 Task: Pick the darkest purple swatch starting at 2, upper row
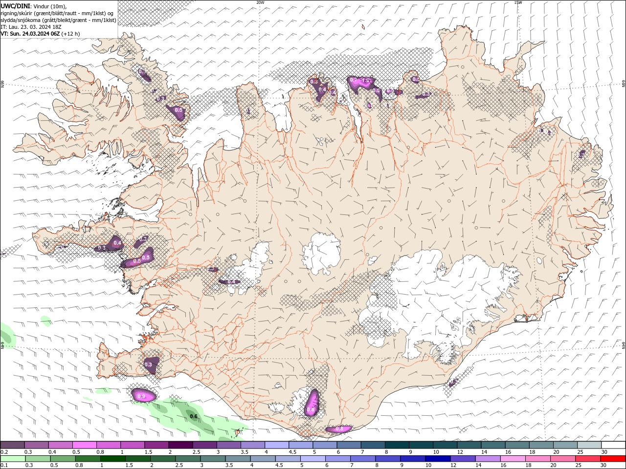[180, 445]
